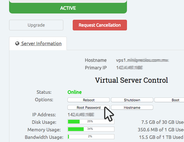Shut down the virtual server
The image size is (184, 142).
(132, 100)
